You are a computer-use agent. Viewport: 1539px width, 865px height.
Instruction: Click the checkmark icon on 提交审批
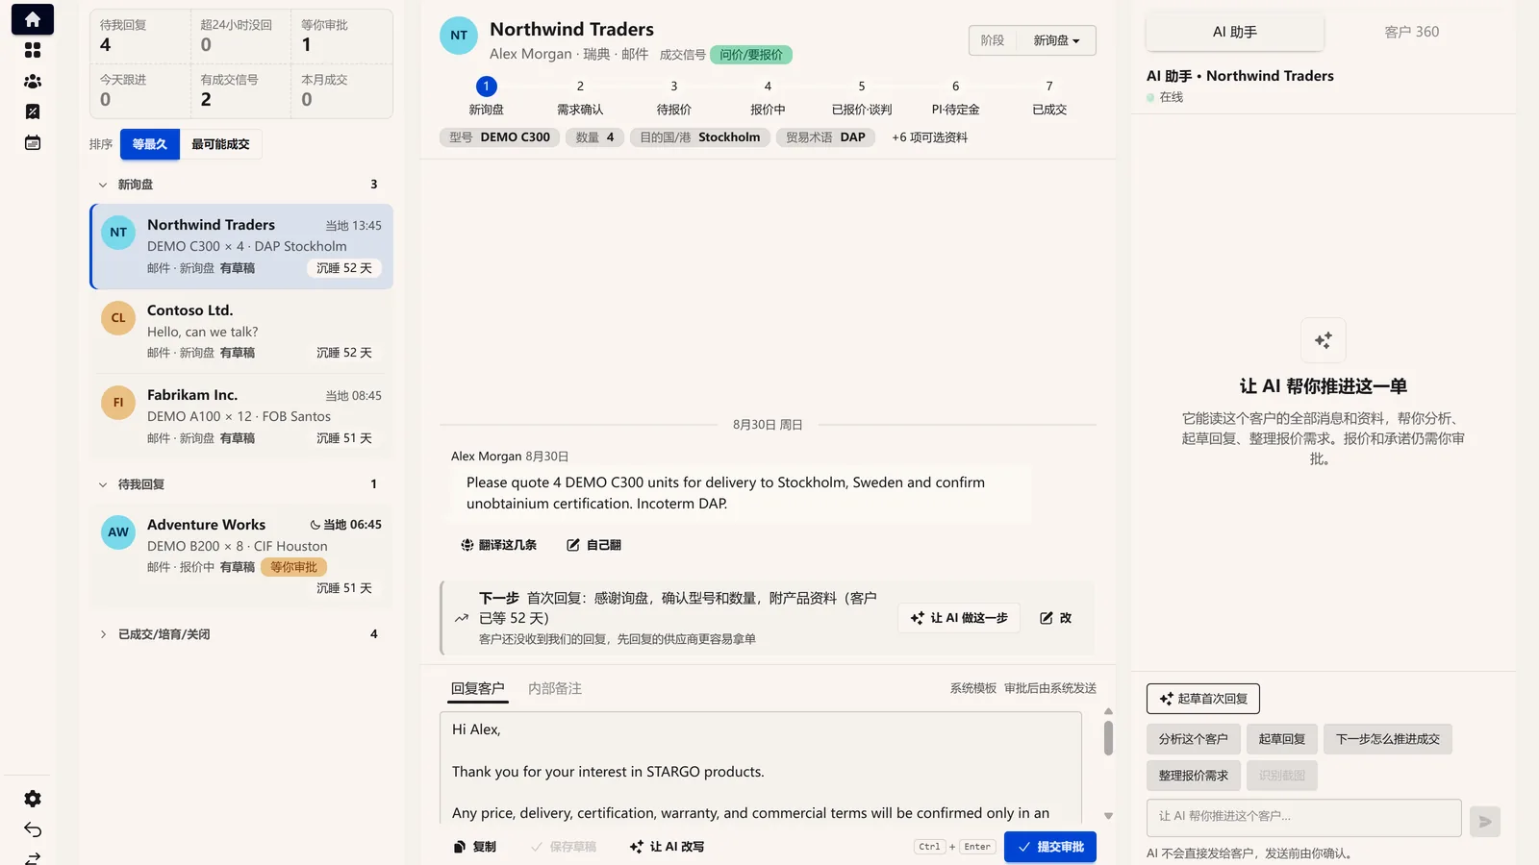tap(1024, 847)
